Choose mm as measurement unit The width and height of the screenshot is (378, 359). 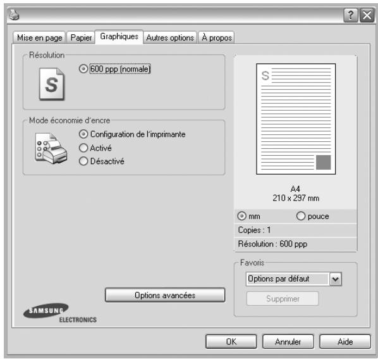point(242,216)
